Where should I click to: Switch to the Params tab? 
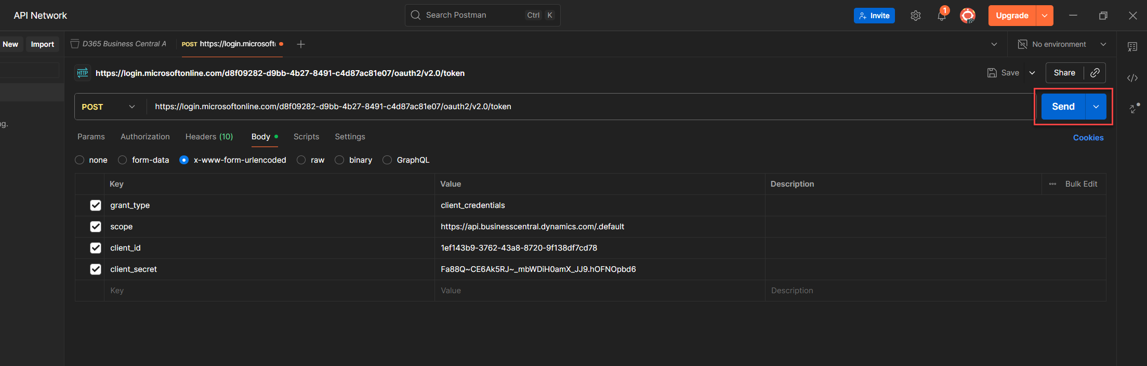coord(91,137)
